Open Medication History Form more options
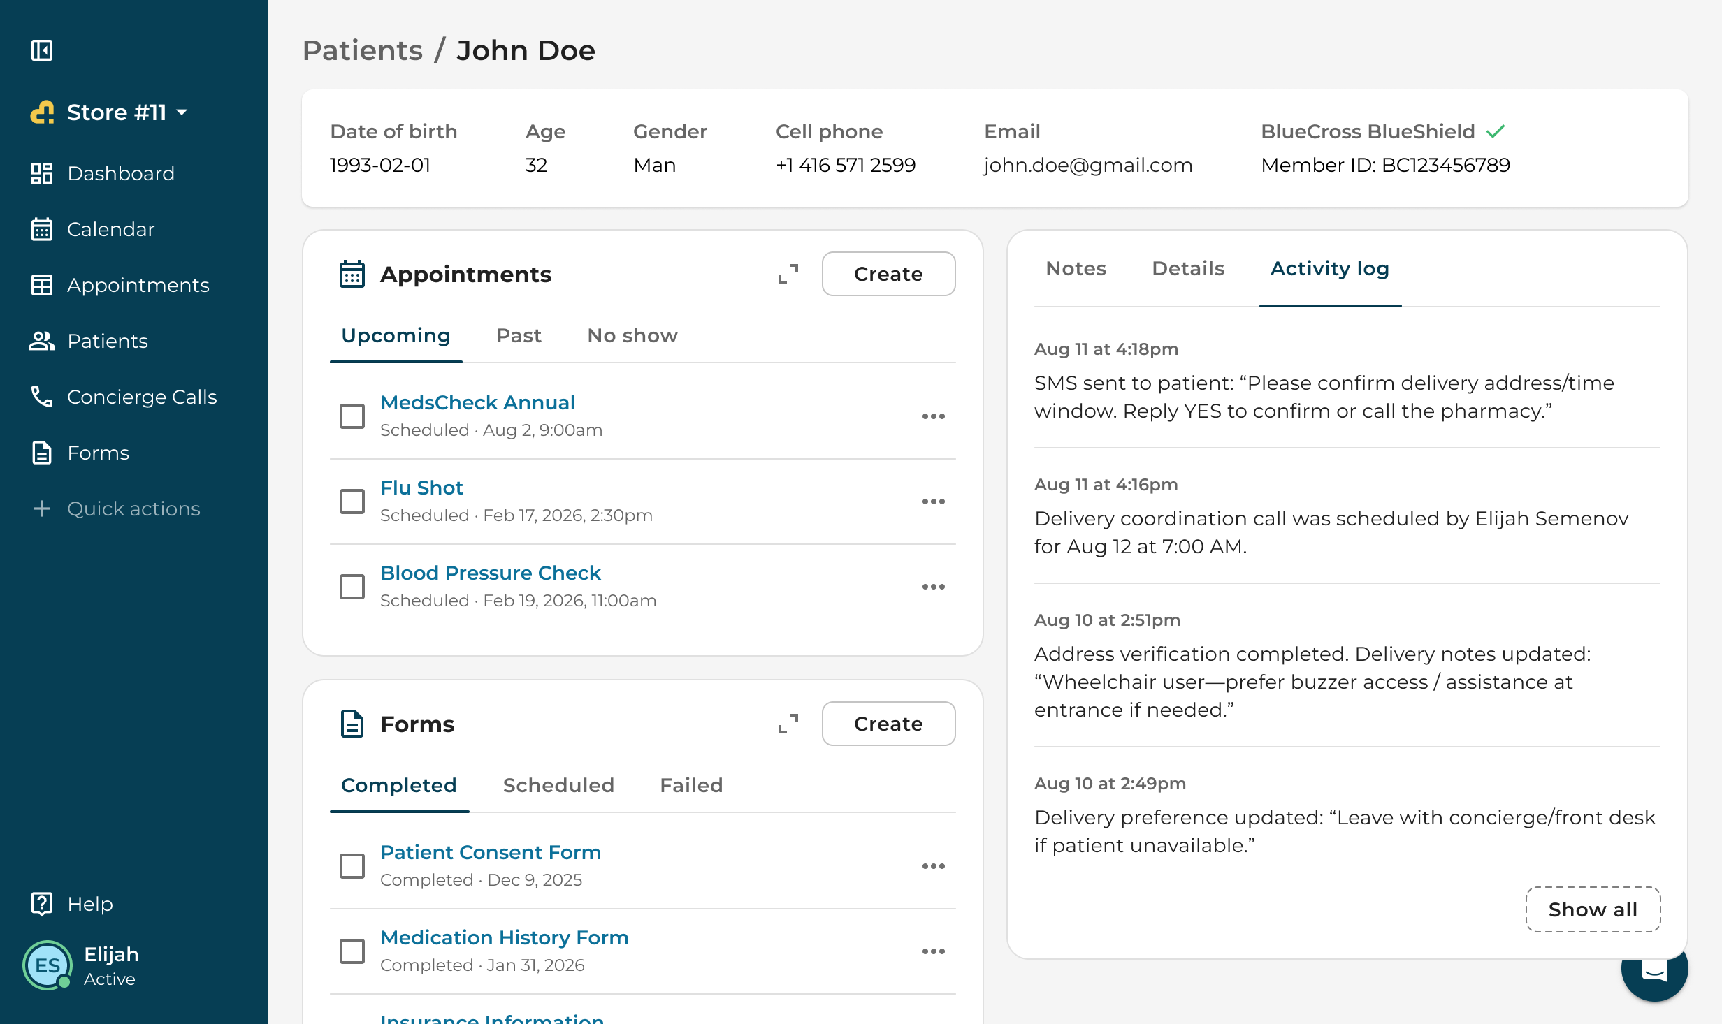Image resolution: width=1722 pixels, height=1024 pixels. [933, 951]
